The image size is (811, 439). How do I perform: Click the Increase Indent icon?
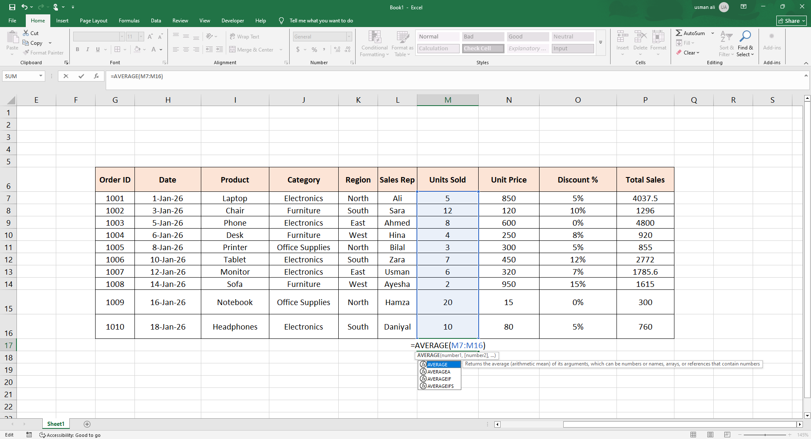coord(219,49)
